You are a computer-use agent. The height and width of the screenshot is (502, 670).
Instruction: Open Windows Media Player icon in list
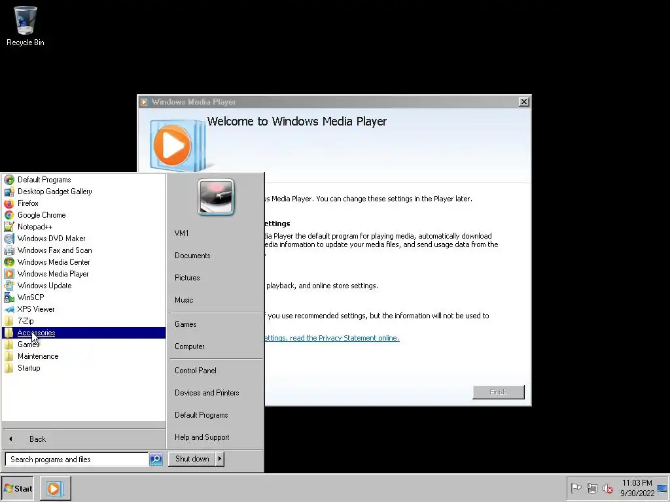point(9,274)
